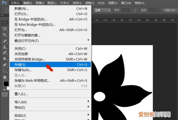The image size is (178, 120).
Task: Select the Pen tool
Action: (5, 65)
